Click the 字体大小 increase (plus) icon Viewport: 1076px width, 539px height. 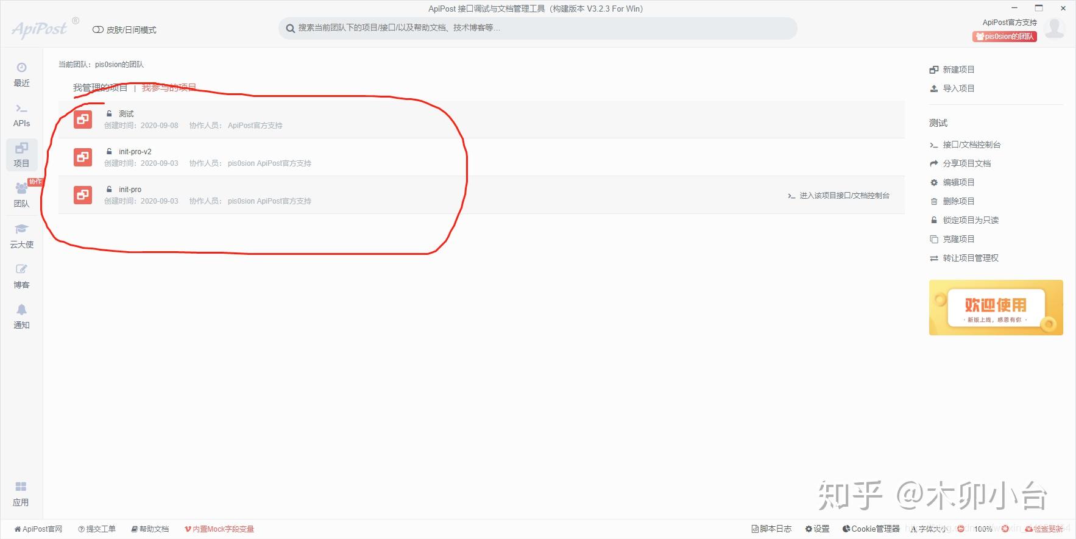click(x=1005, y=529)
